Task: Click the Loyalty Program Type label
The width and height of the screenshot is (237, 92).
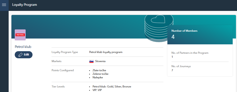Action: pyautogui.click(x=65, y=52)
